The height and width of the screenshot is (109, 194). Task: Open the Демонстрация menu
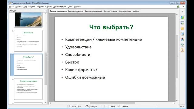(x=60, y=7)
